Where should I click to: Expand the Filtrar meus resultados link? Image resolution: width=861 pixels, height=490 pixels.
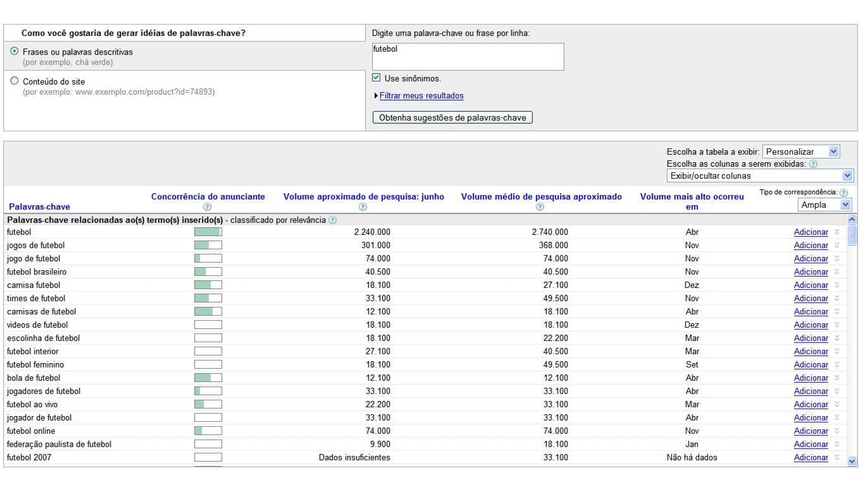tap(421, 96)
